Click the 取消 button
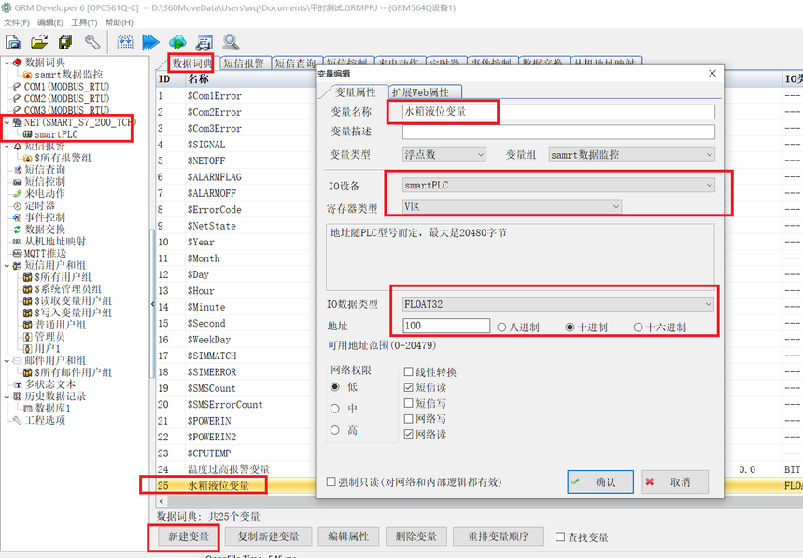803x558 pixels. (x=675, y=481)
